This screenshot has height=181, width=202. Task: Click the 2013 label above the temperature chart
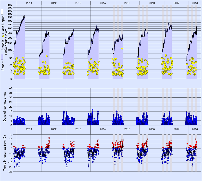(78, 129)
